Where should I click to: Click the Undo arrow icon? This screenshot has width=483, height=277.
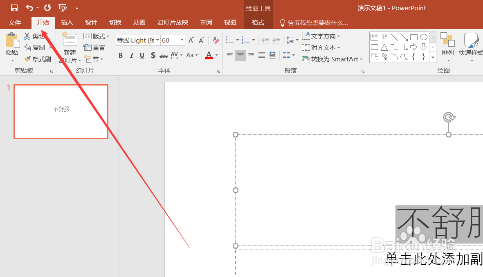coord(29,8)
